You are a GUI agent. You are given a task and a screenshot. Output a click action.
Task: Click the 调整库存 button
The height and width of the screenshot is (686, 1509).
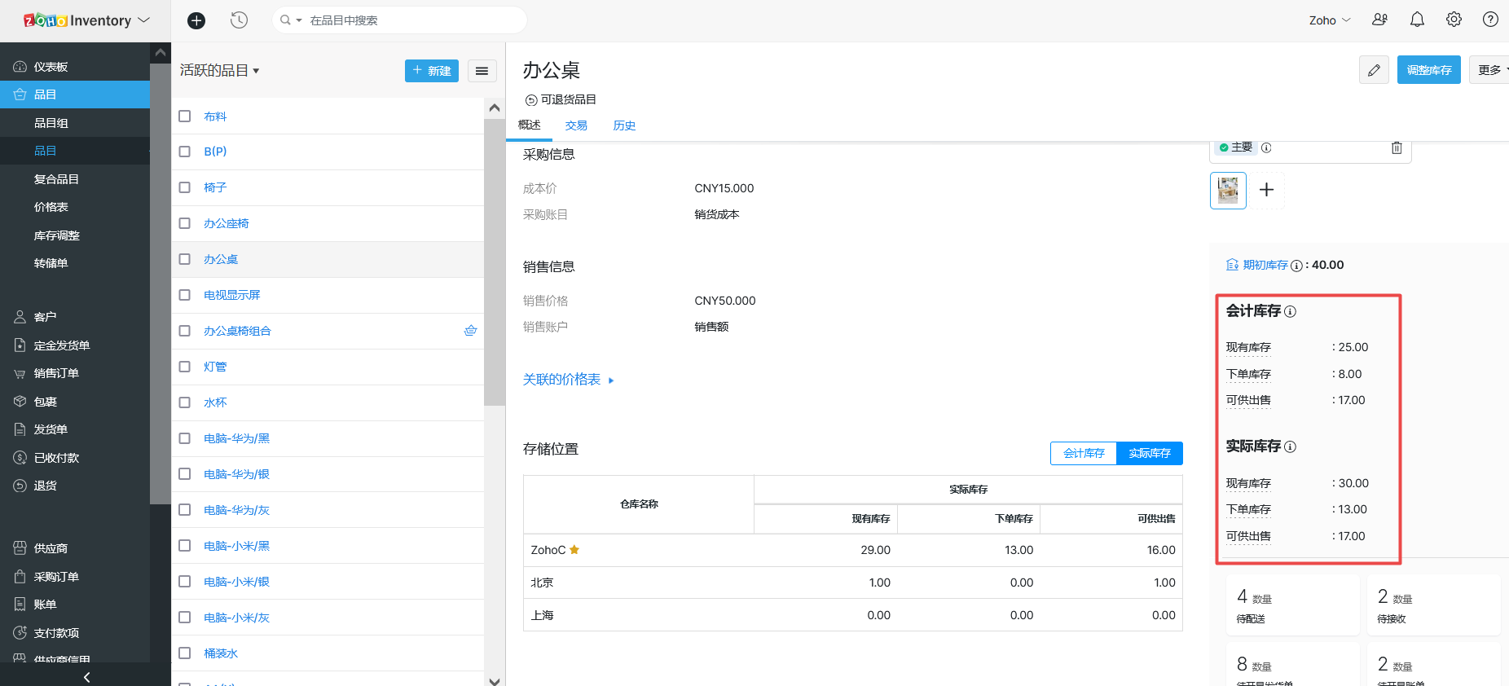1428,70
